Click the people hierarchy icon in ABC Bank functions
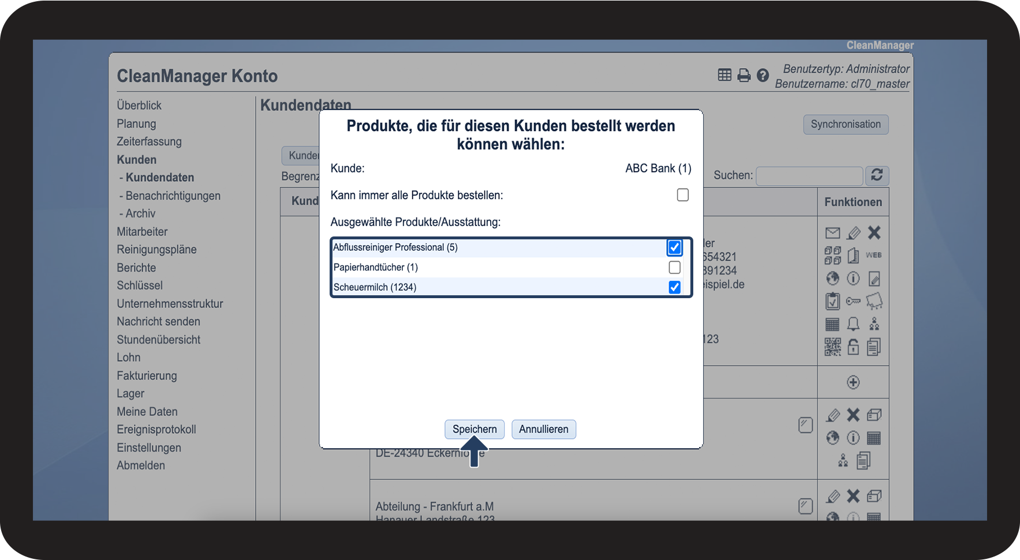The height and width of the screenshot is (560, 1020). [x=875, y=324]
